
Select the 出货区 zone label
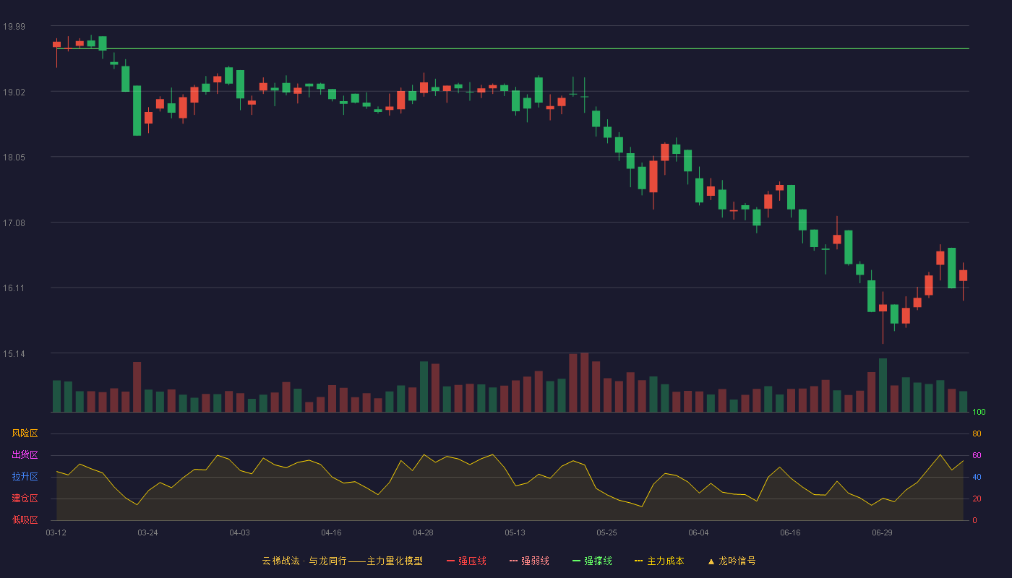coord(25,455)
